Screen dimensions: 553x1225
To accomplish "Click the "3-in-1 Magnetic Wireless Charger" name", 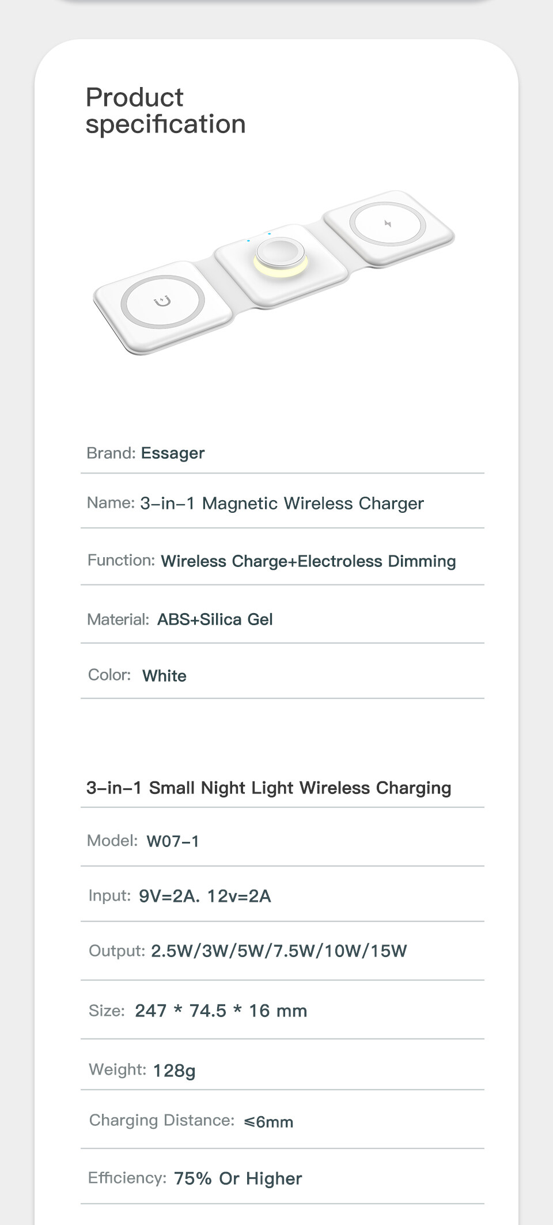I will 282,504.
